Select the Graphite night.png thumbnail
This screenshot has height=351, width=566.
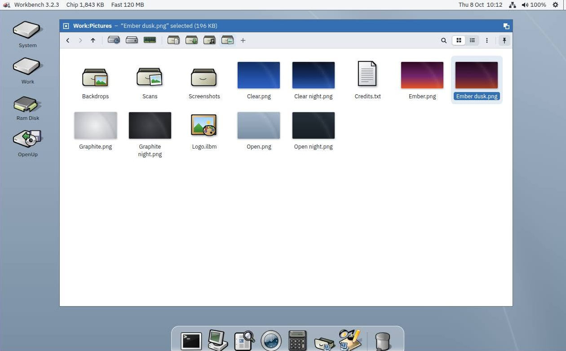pos(150,125)
